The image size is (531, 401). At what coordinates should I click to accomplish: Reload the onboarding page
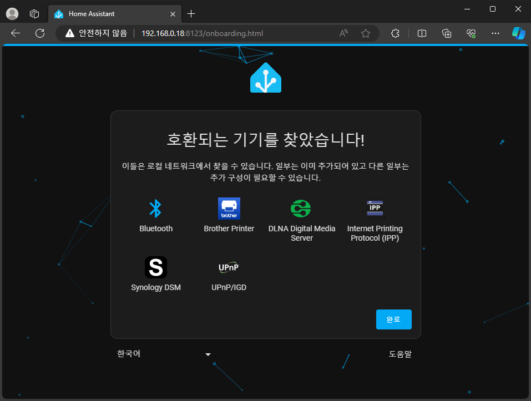coord(40,33)
